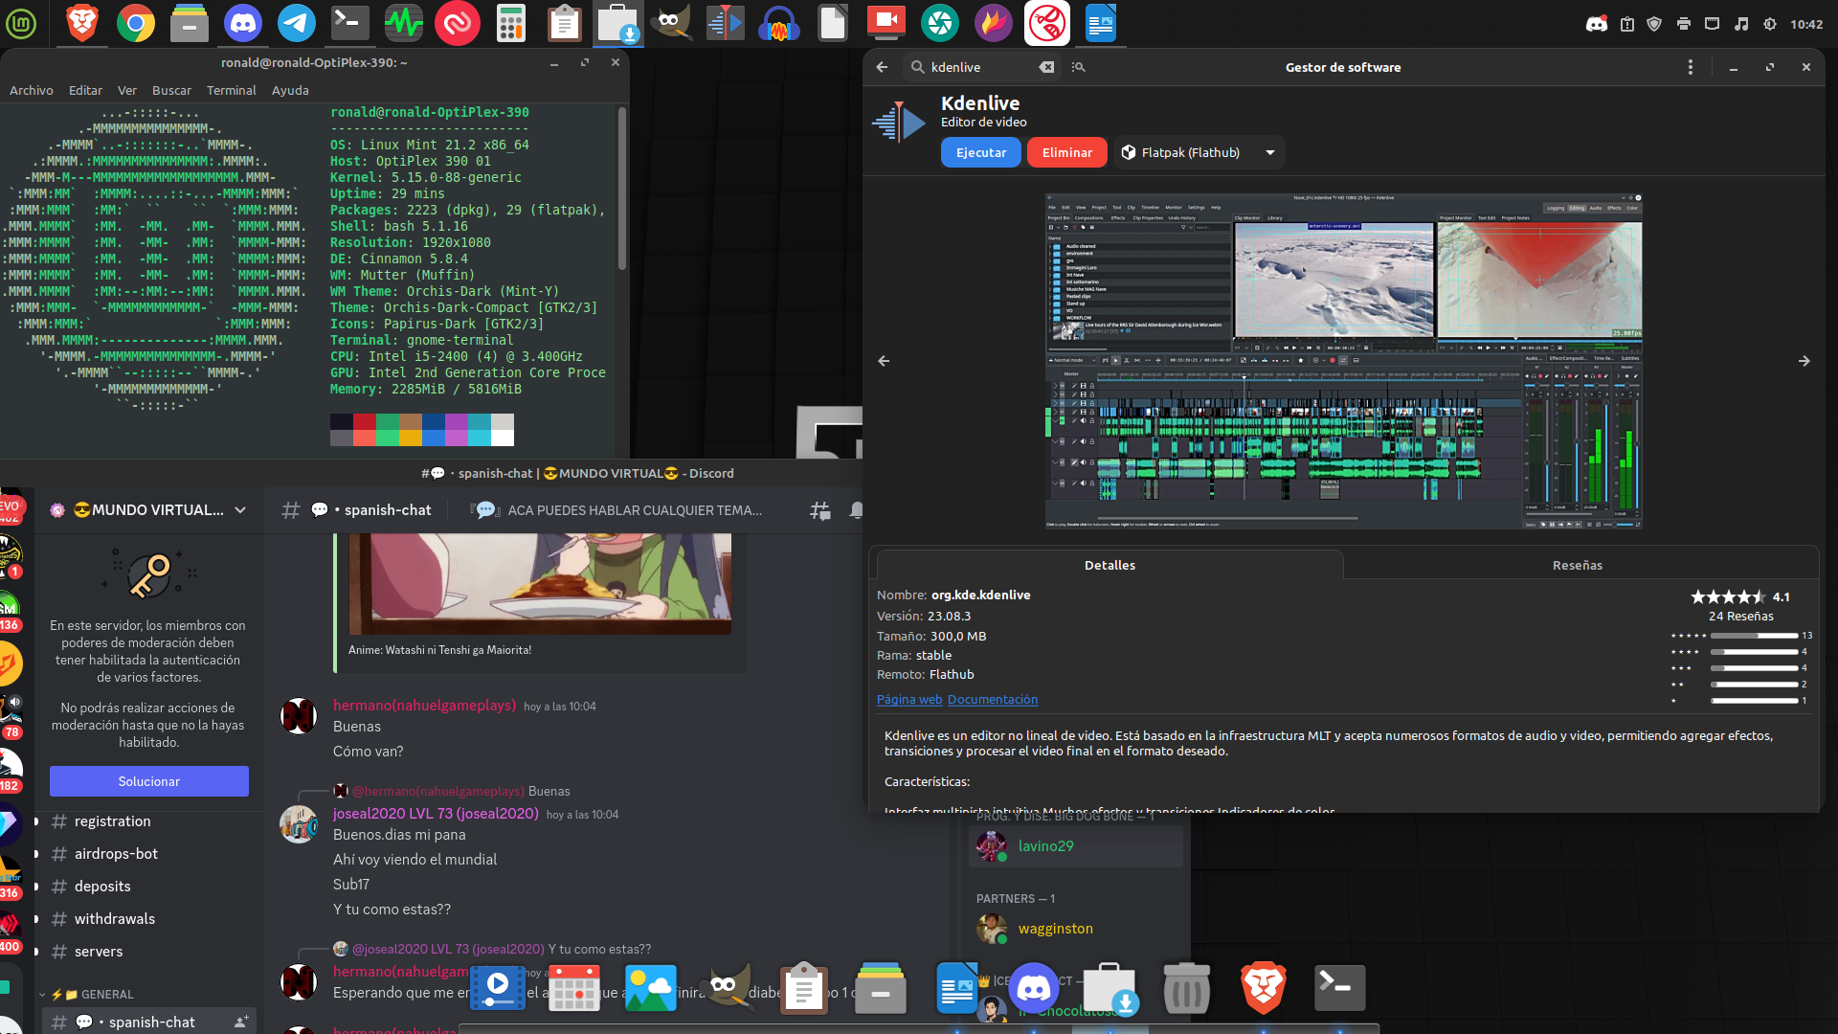This screenshot has height=1034, width=1838.
Task: Open the music note sound tray icon
Action: 1741,24
